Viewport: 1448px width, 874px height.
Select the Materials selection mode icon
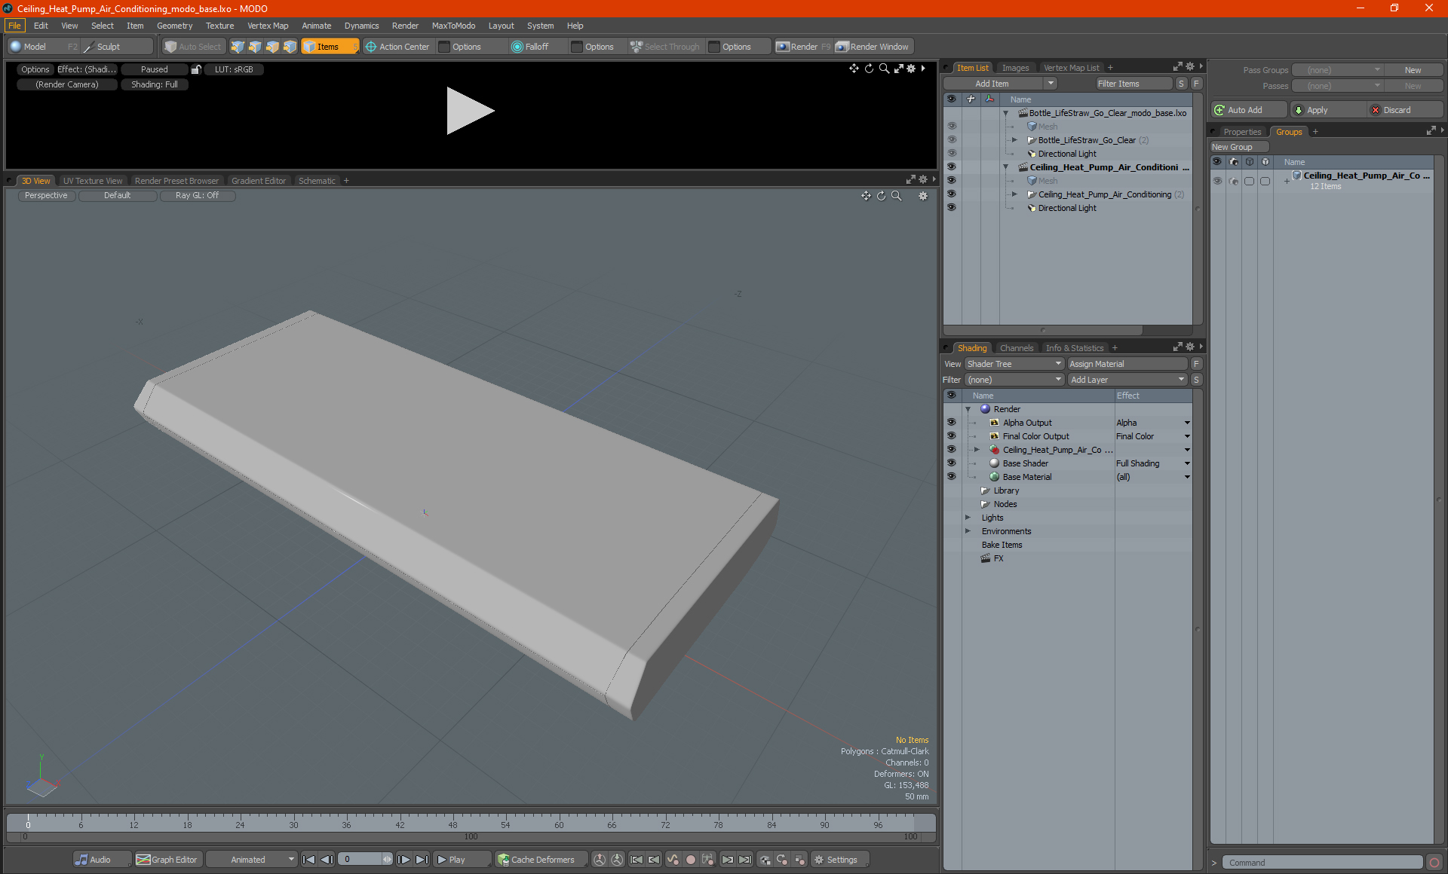[x=290, y=47]
